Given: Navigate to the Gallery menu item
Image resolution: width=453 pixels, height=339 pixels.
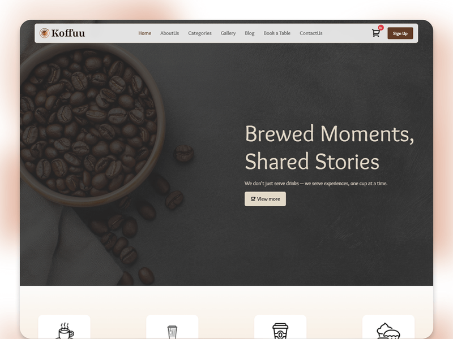Looking at the screenshot, I should coord(228,33).
